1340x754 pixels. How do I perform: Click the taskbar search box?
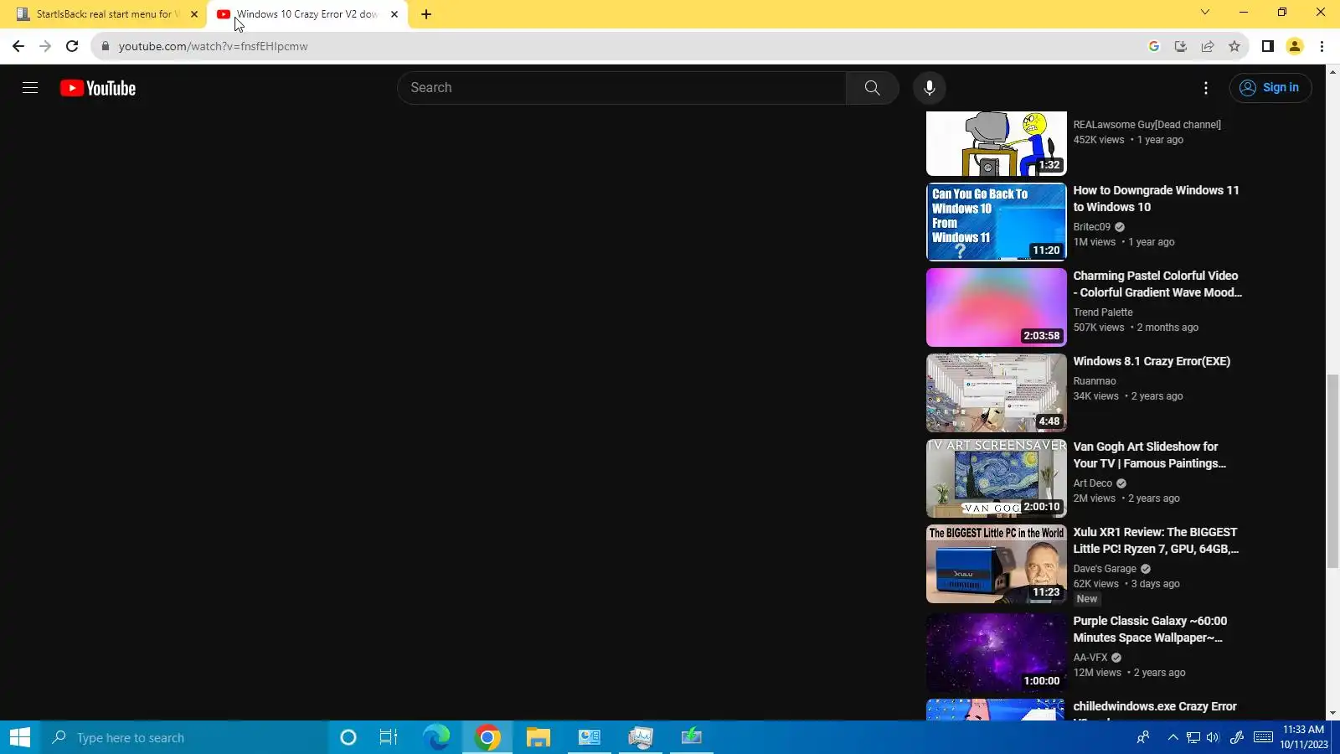tap(184, 737)
